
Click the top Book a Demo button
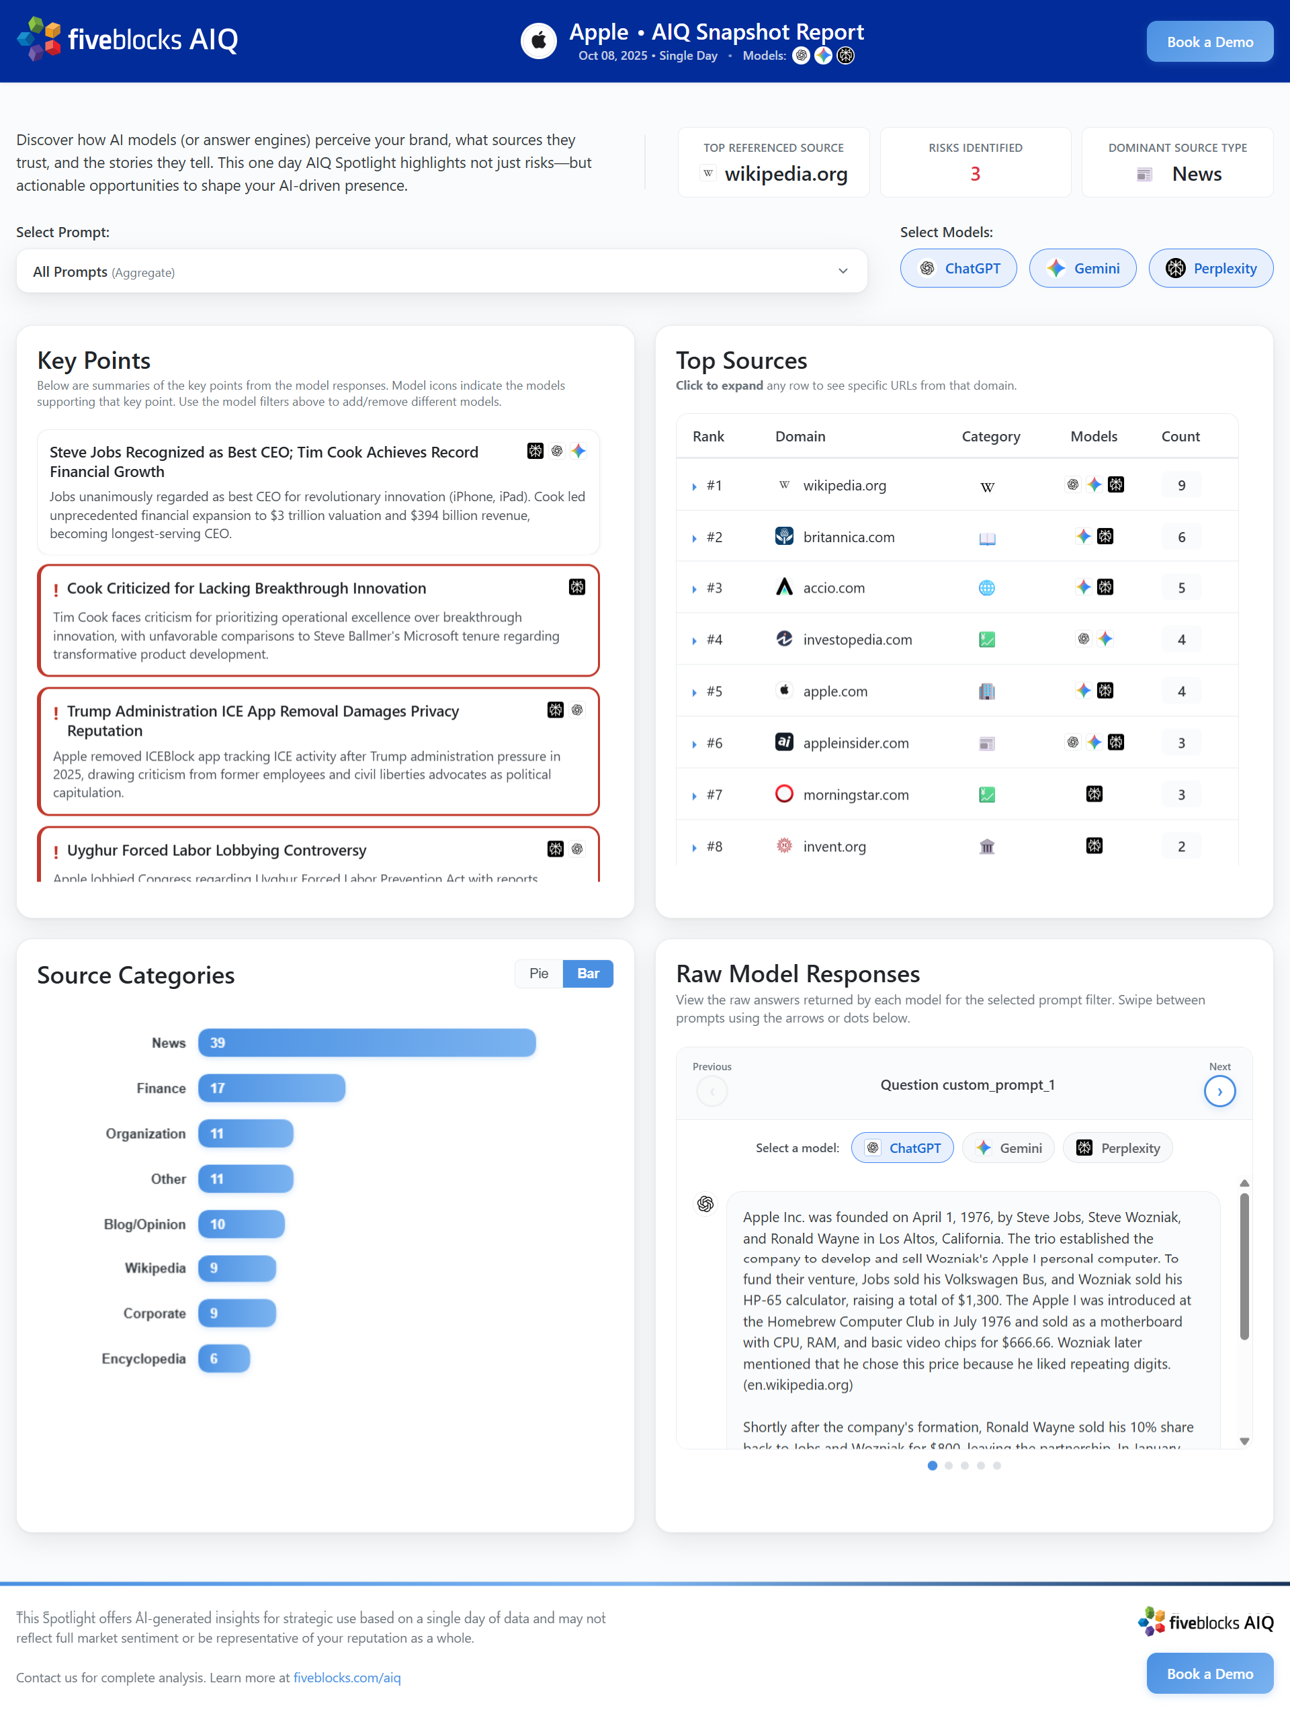pyautogui.click(x=1209, y=42)
